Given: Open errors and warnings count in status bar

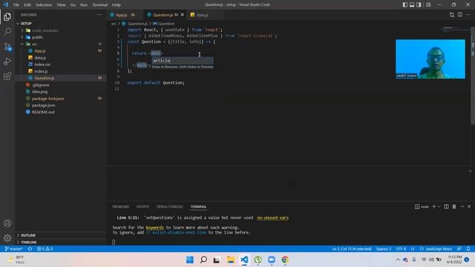Looking at the screenshot, I should (45, 248).
